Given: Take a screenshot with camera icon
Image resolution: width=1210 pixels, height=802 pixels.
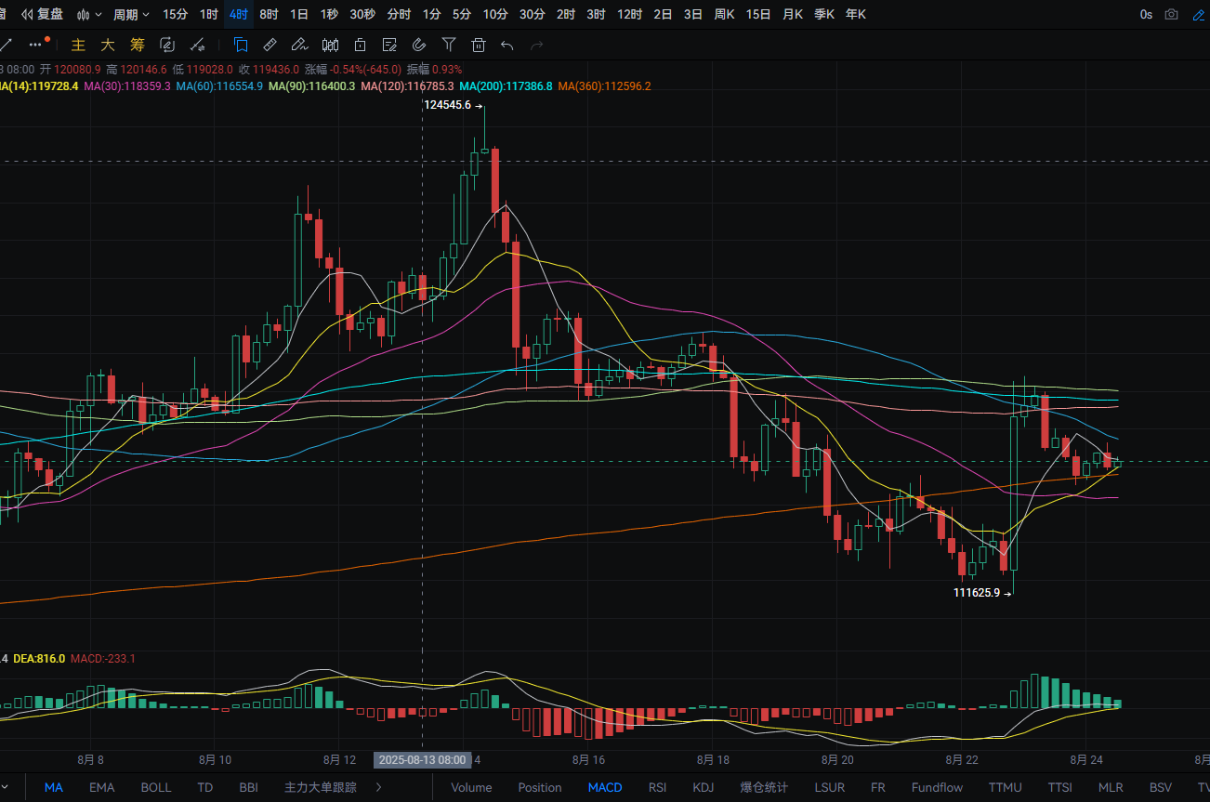Looking at the screenshot, I should tap(1172, 14).
